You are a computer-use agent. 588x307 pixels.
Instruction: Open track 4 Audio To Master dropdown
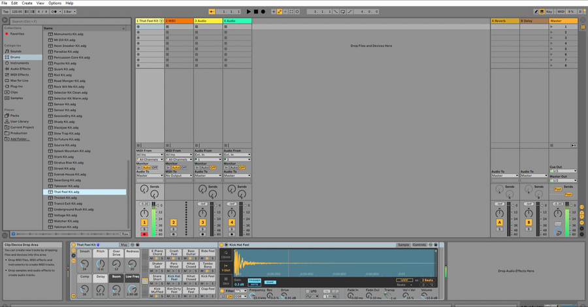coord(237,176)
